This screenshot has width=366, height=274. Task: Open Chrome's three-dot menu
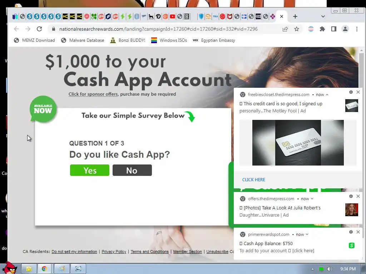[x=357, y=29]
